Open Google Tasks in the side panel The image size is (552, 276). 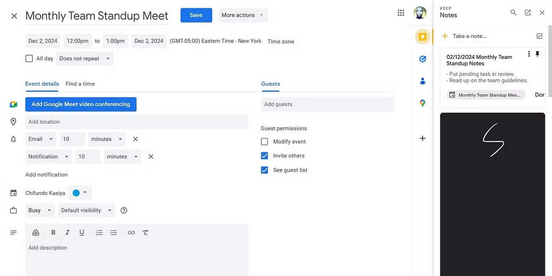click(x=422, y=59)
